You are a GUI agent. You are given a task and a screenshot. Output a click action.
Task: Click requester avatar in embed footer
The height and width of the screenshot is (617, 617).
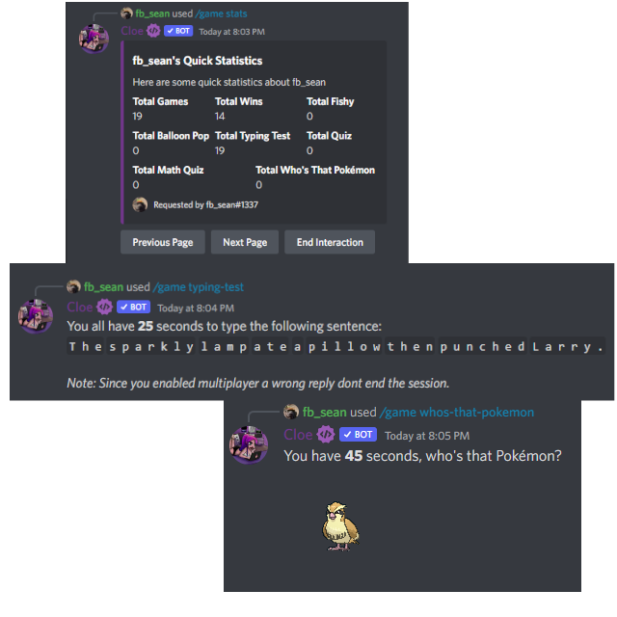click(140, 204)
